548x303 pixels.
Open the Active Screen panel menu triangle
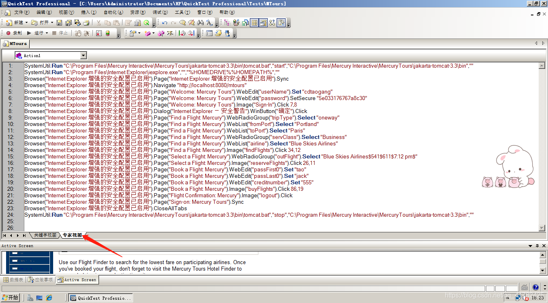(x=530, y=246)
